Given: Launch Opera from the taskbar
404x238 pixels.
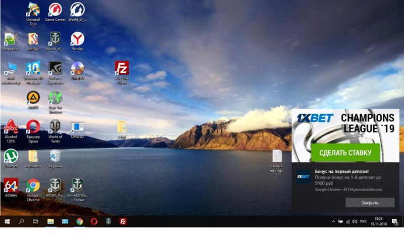Looking at the screenshot, I should [94, 221].
